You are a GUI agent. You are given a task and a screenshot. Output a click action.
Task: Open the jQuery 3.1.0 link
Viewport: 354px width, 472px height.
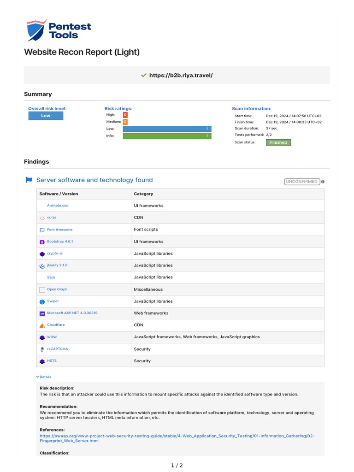click(x=57, y=265)
